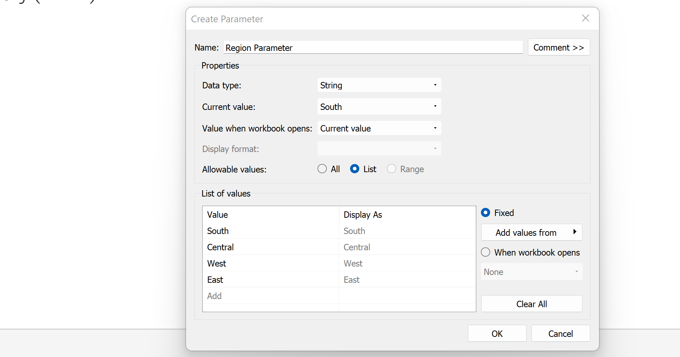Choose the When workbook opens list option

click(x=486, y=252)
